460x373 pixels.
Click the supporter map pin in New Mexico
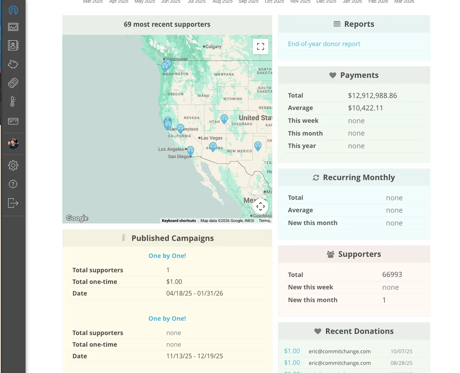(x=258, y=146)
